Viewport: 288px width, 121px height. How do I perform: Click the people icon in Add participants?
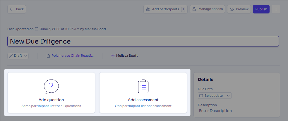[x=148, y=9]
